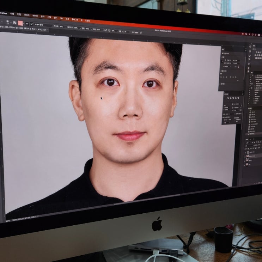This screenshot has height=262, width=262.
Task: Open the brush preset picker showing size 125
Action: click(x=9, y=22)
